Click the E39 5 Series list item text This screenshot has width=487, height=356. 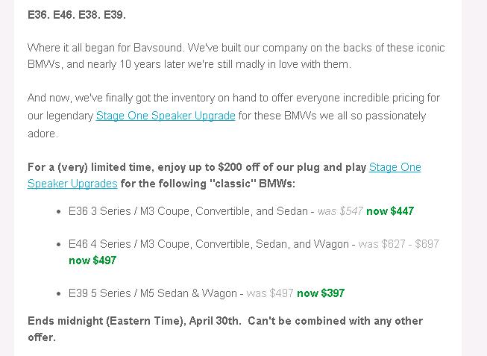(152, 293)
